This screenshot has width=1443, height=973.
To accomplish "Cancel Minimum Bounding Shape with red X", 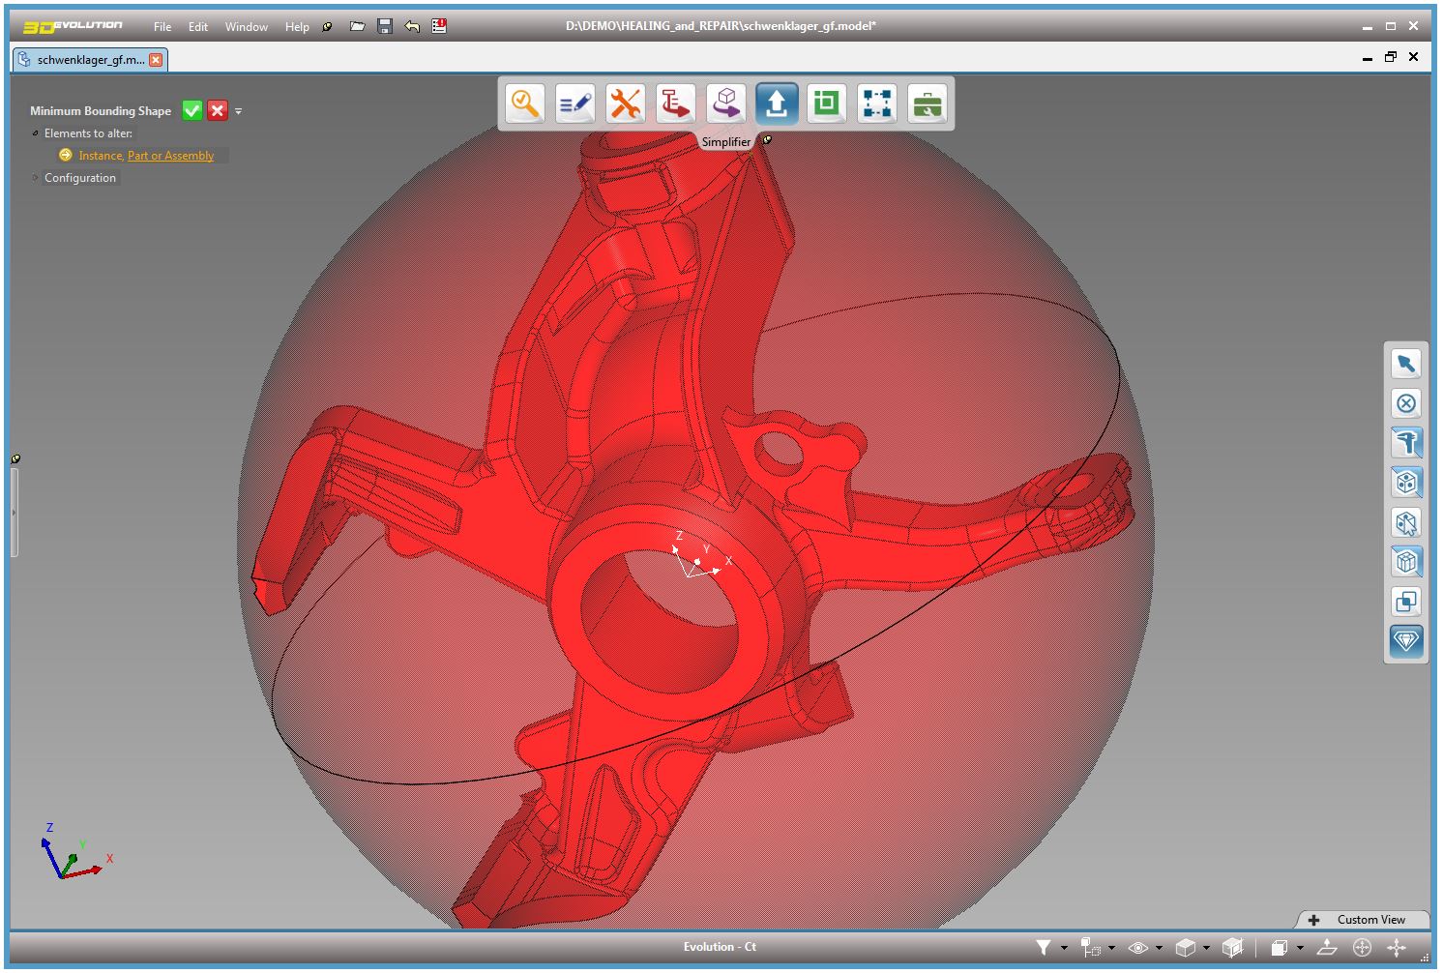I will pos(218,111).
